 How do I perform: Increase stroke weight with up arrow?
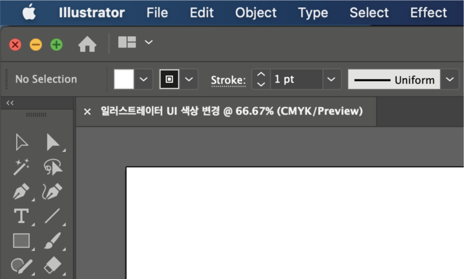point(261,74)
